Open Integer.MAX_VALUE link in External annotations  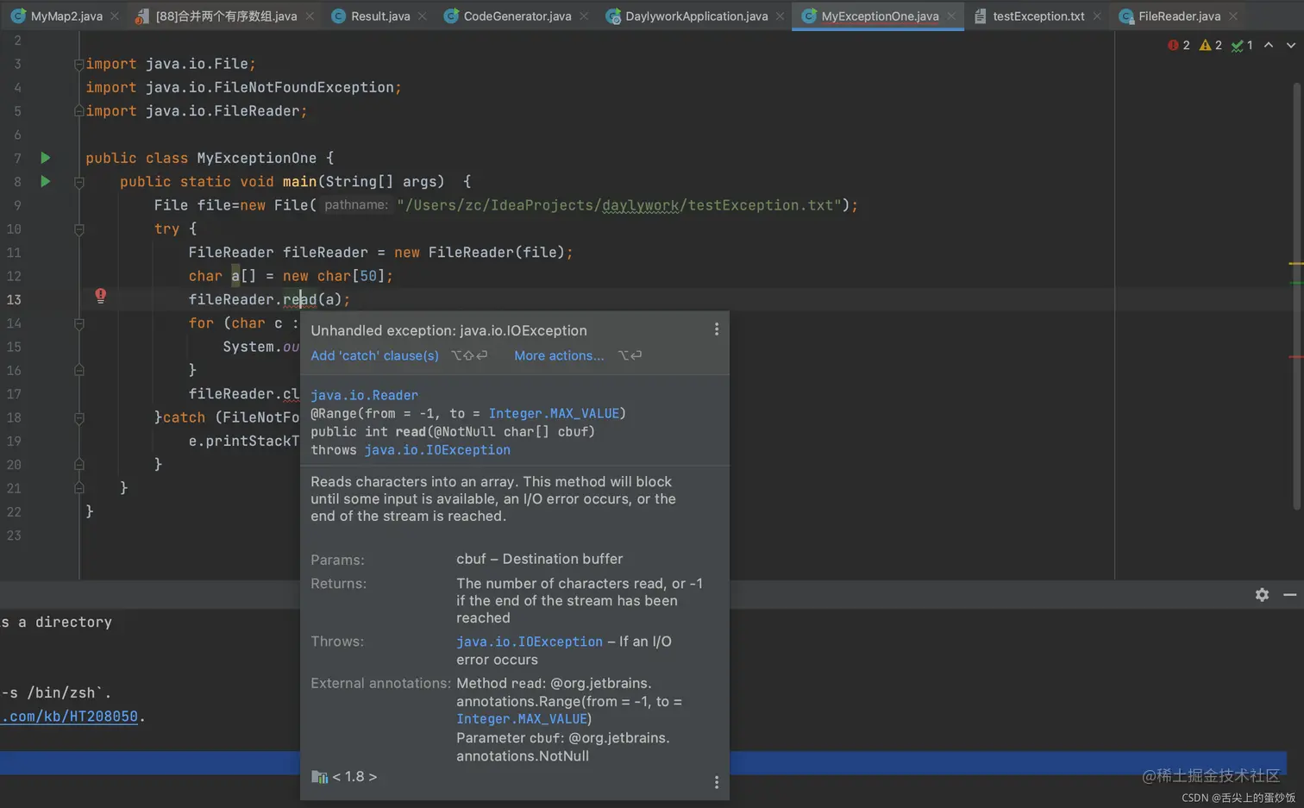pyautogui.click(x=522, y=718)
